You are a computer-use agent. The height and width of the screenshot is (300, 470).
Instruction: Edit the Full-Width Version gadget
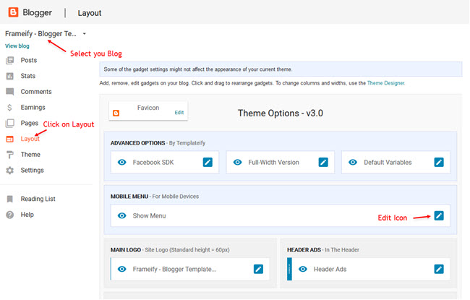pos(323,162)
